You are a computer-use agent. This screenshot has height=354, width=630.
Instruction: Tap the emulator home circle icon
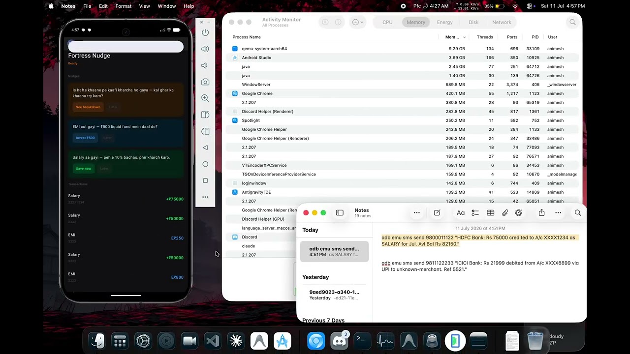pos(205,164)
